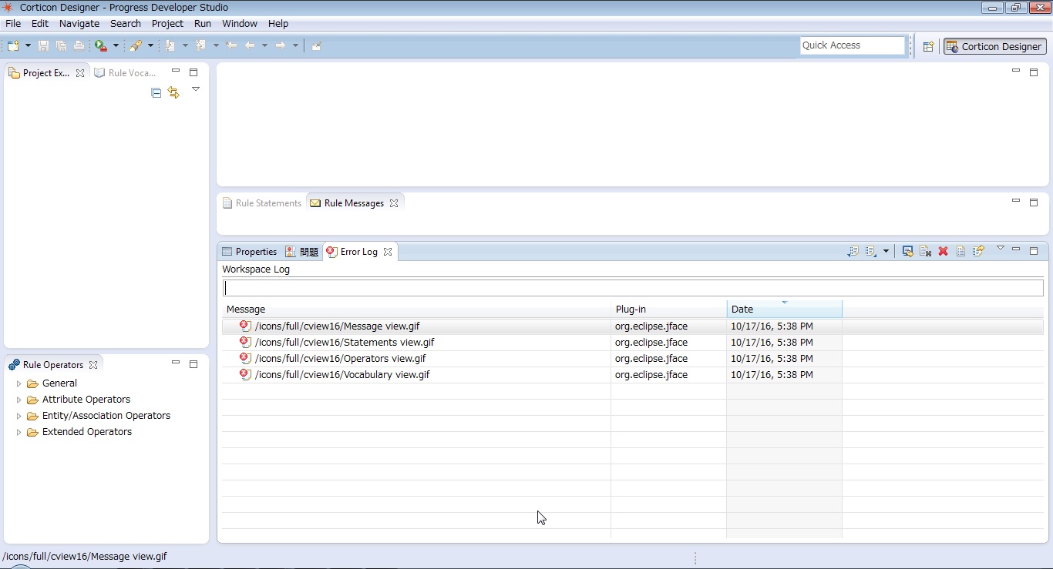The width and height of the screenshot is (1053, 569).
Task: Click the Open Perspective icon
Action: click(928, 46)
